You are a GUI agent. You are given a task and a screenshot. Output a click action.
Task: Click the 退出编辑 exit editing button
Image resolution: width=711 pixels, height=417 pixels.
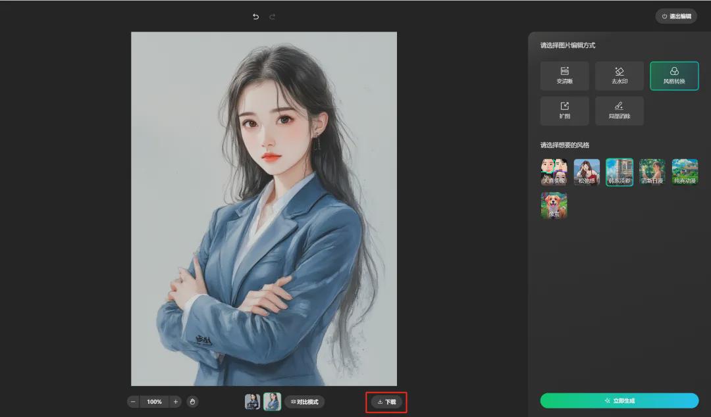coord(677,16)
